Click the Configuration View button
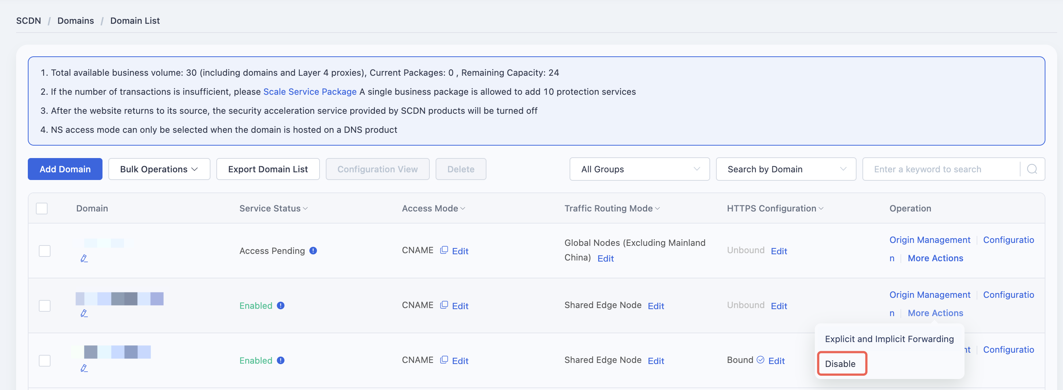Viewport: 1063px width, 390px height. tap(377, 169)
